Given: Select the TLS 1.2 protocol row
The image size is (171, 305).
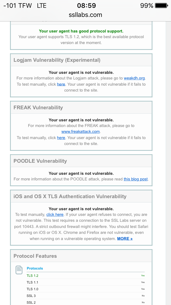Looking at the screenshot, I should tap(85, 275).
